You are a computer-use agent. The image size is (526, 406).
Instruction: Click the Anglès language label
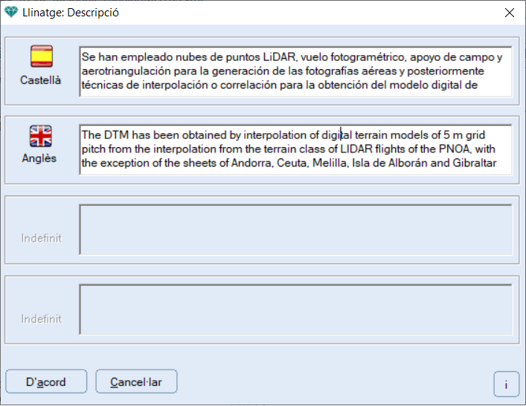[39, 158]
